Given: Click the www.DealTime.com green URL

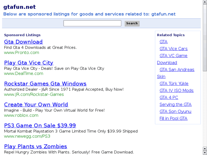Looking at the screenshot, I should 24,73.
